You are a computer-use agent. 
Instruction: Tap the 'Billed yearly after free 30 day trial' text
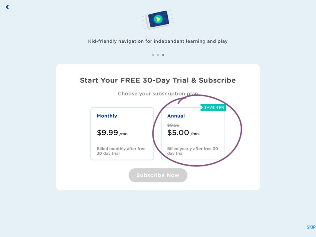click(192, 151)
